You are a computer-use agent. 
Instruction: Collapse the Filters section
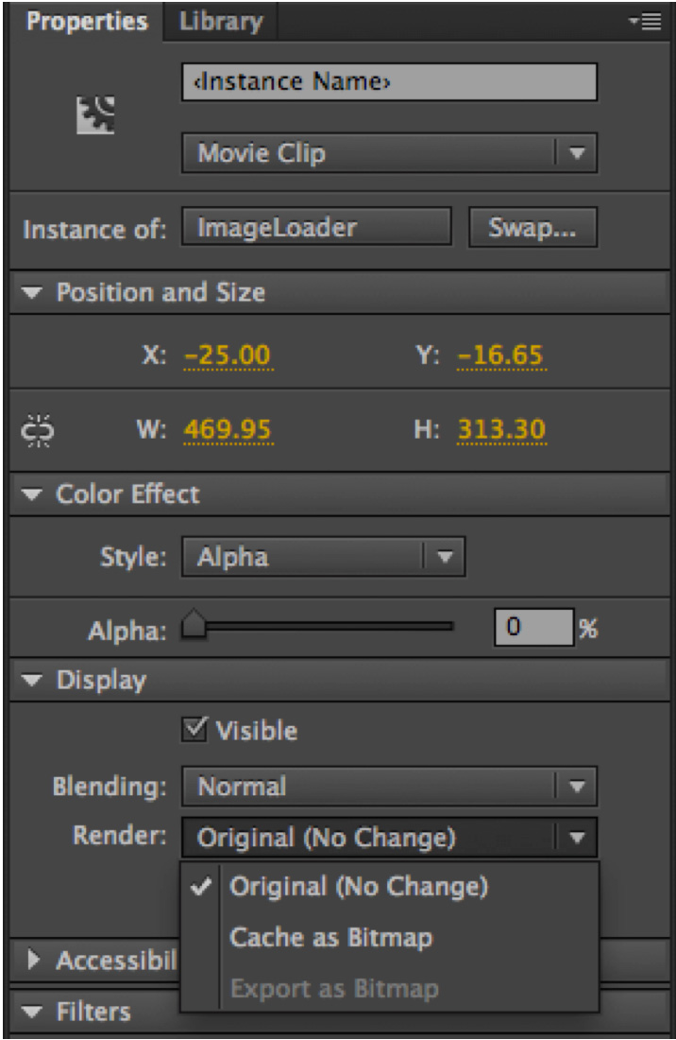pyautogui.click(x=34, y=1013)
